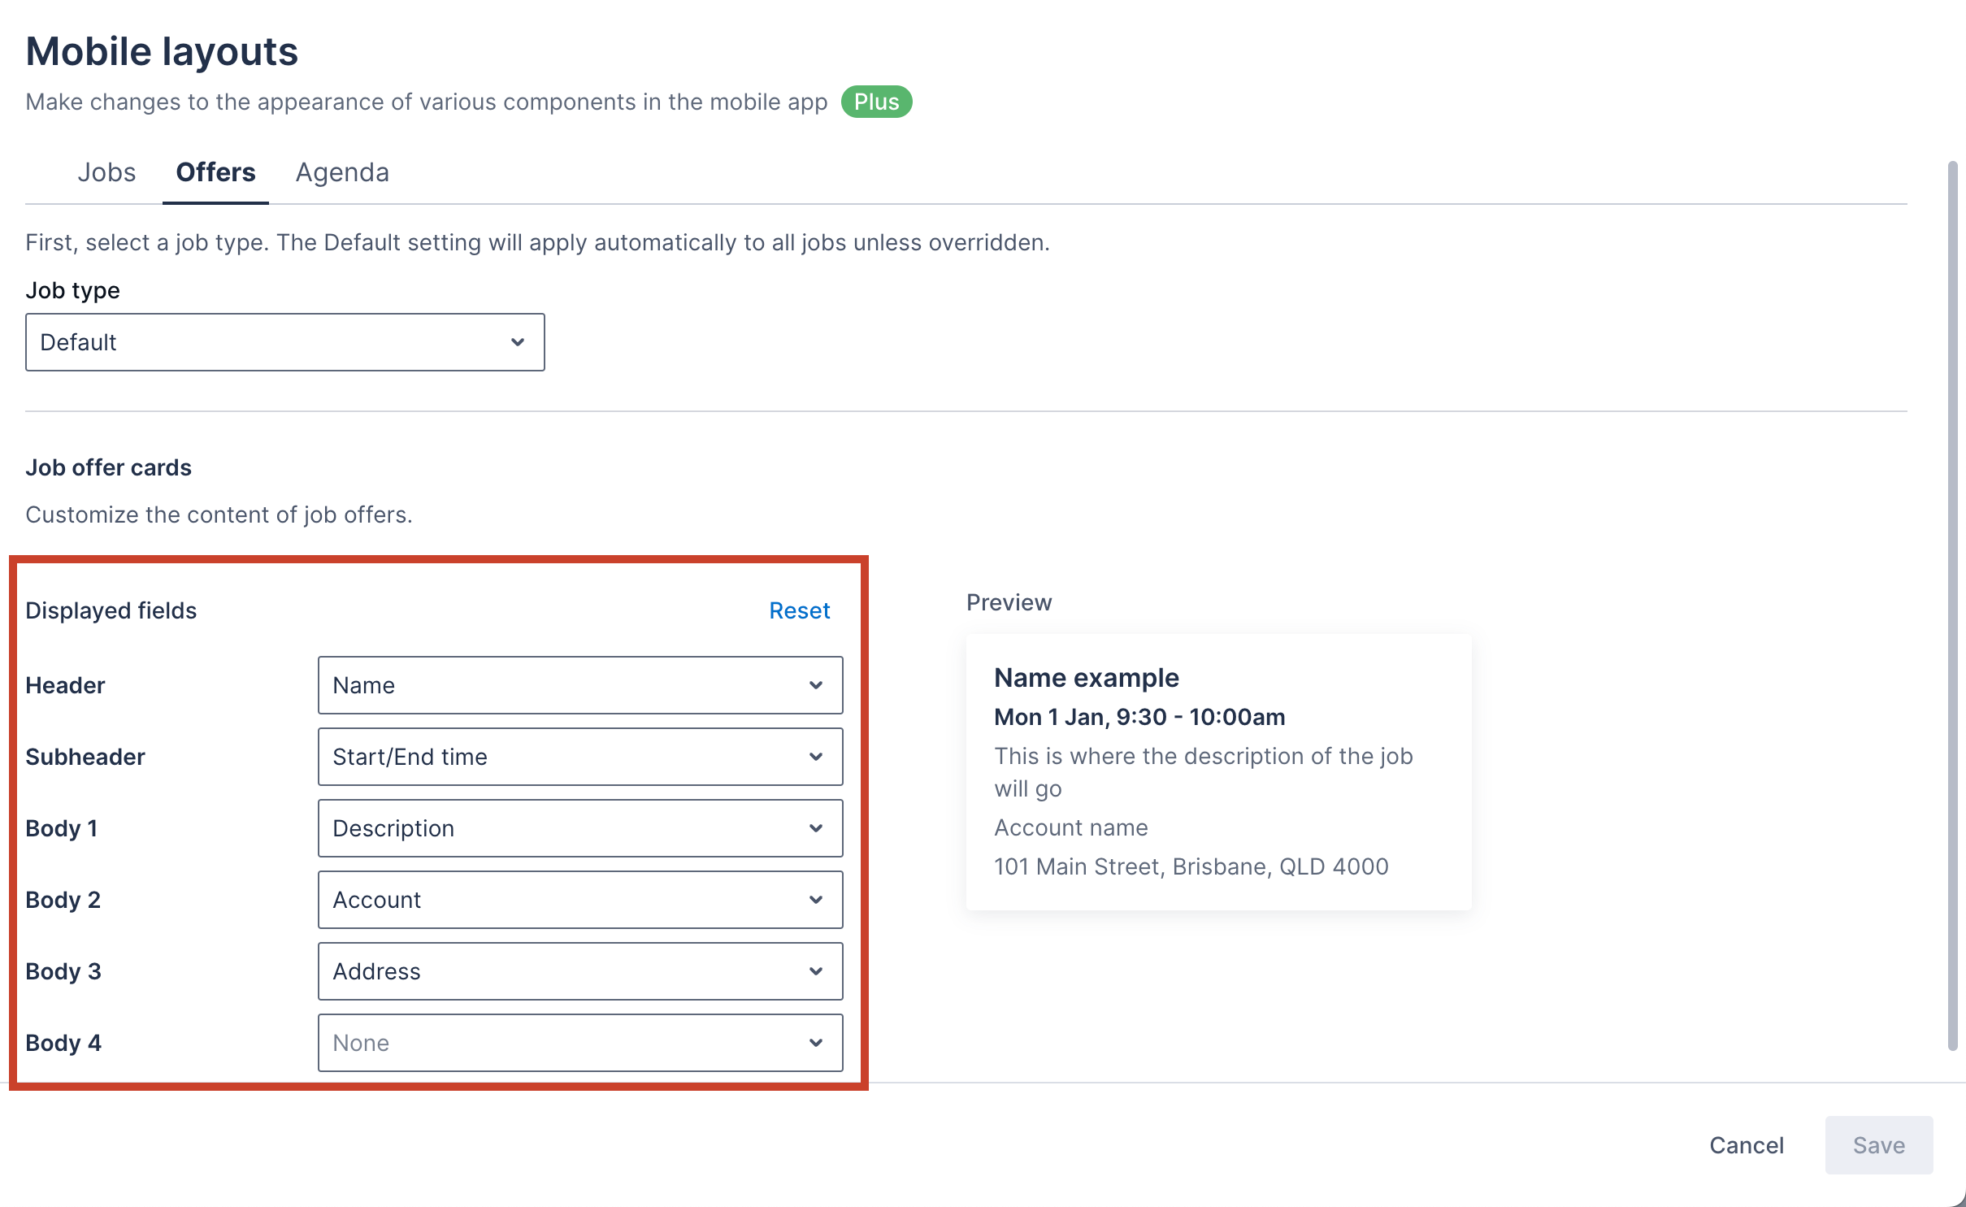Click the green Plus badge
1966x1207 pixels.
pyautogui.click(x=876, y=102)
